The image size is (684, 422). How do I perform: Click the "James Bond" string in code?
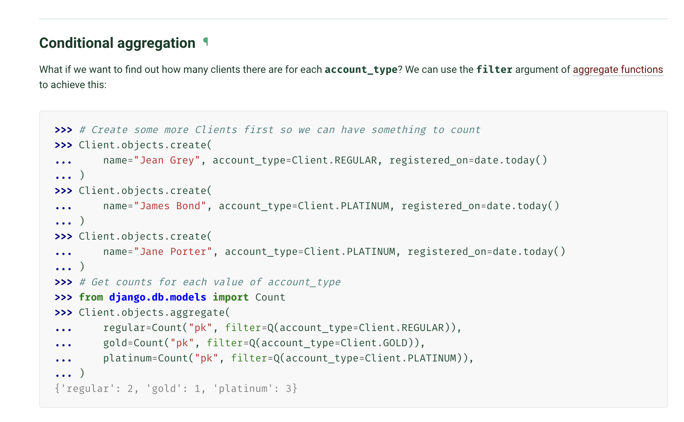coord(170,206)
